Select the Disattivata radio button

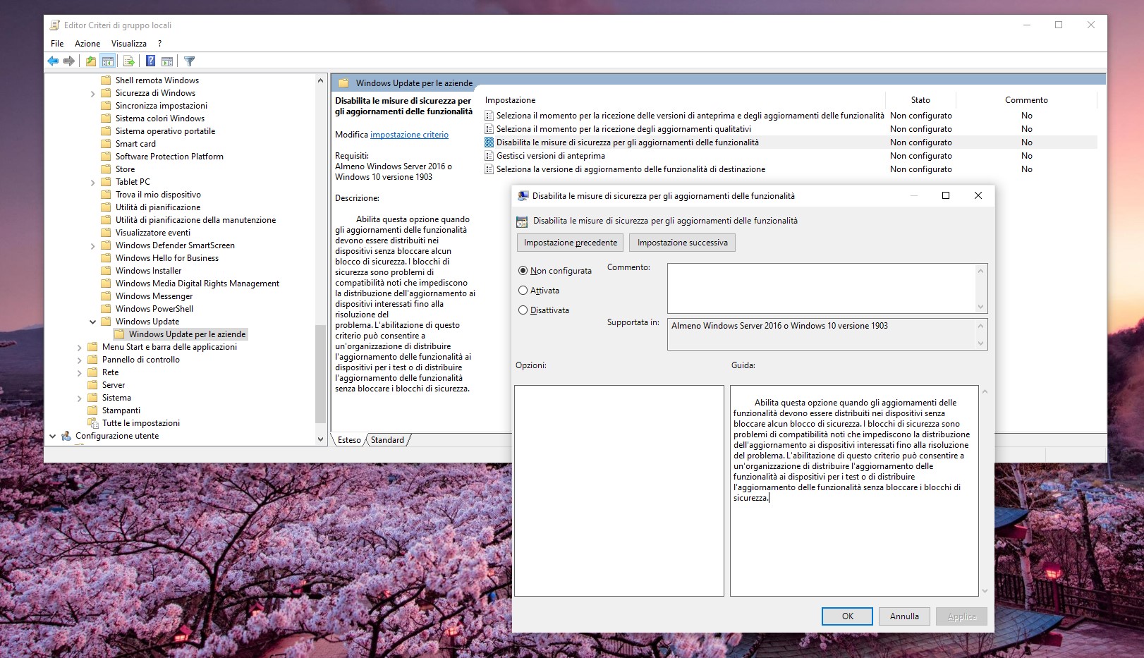click(x=523, y=310)
